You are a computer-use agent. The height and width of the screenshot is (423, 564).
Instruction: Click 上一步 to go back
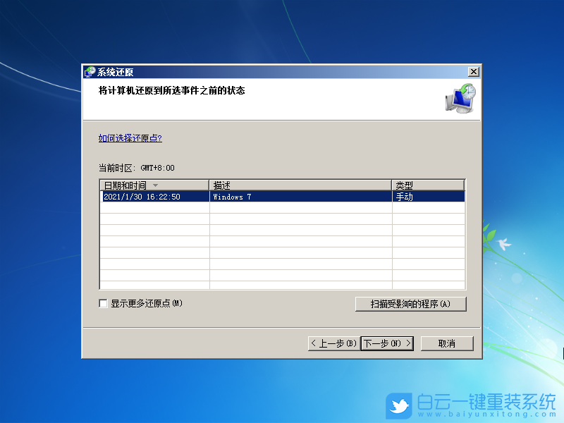click(x=333, y=343)
